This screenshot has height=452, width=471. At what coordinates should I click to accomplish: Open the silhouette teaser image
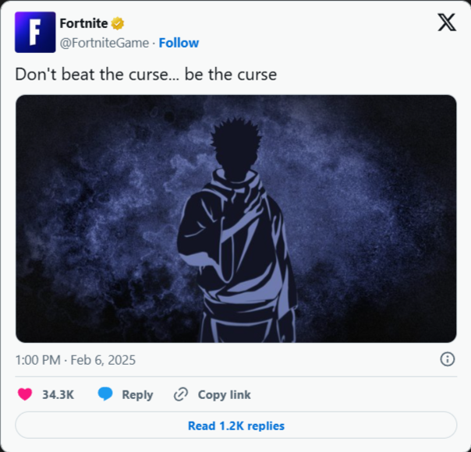point(236,219)
